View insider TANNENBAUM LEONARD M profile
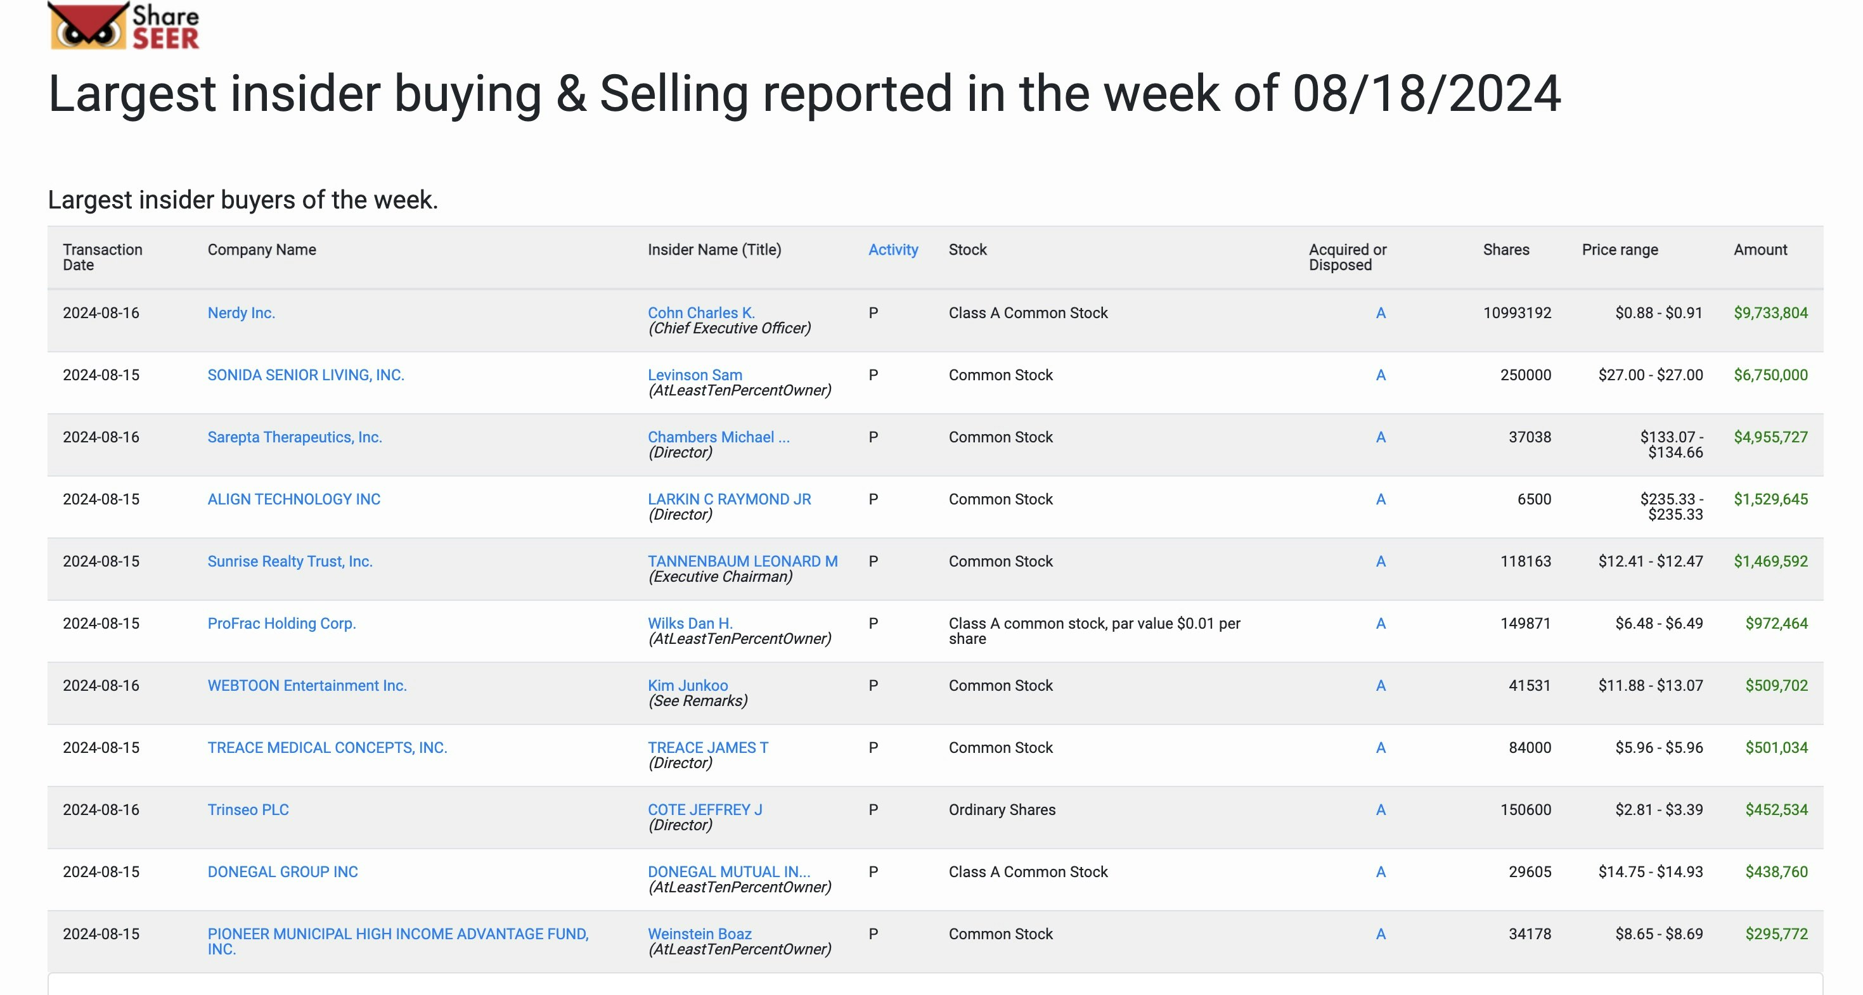1863x995 pixels. (742, 561)
